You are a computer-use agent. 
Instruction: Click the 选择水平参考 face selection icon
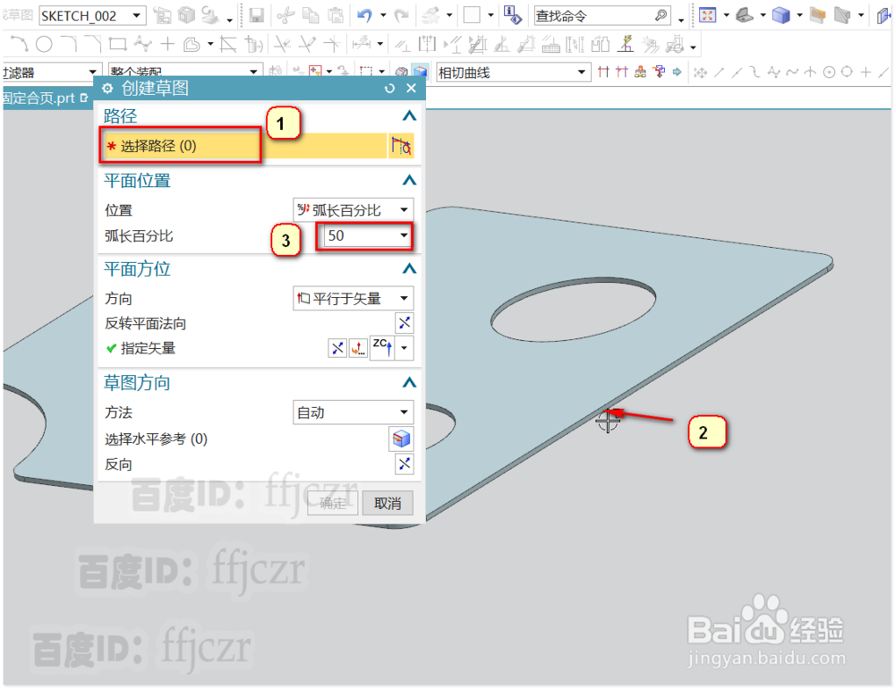(x=402, y=438)
